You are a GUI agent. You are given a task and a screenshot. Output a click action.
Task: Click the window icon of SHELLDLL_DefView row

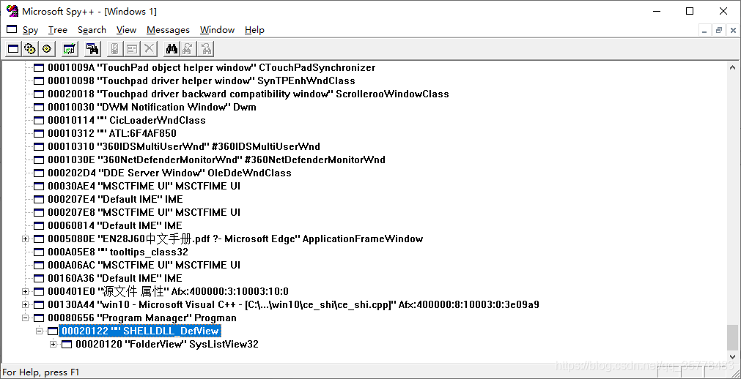tap(53, 331)
